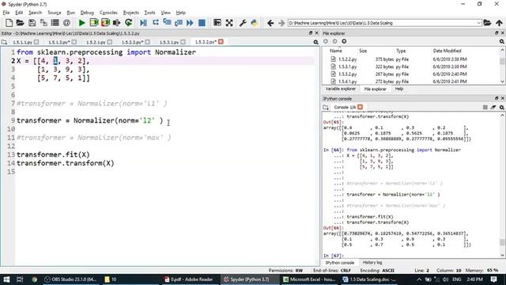Click the Save all files icon
Image resolution: width=506 pixels, height=285 pixels.
click(43, 23)
